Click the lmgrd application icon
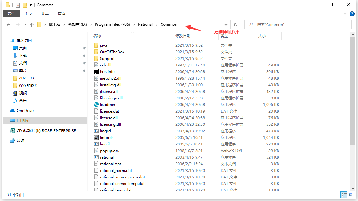 click(x=96, y=131)
